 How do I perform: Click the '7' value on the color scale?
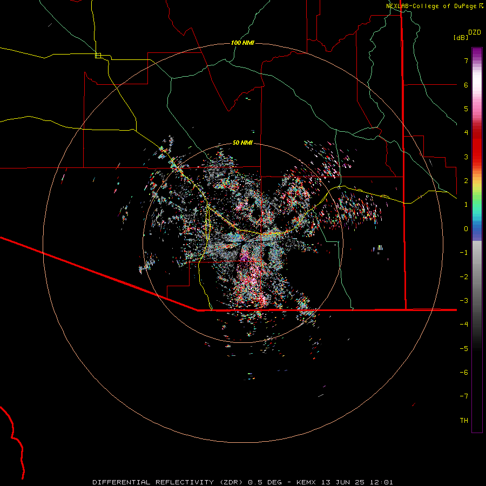coord(466,60)
